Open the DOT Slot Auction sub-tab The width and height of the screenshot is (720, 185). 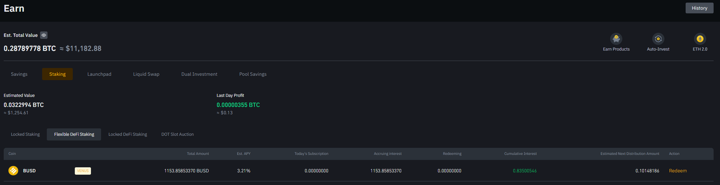(178, 134)
